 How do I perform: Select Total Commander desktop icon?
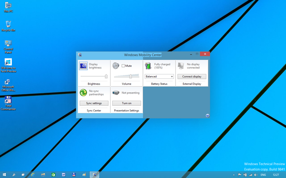(x=8, y=103)
